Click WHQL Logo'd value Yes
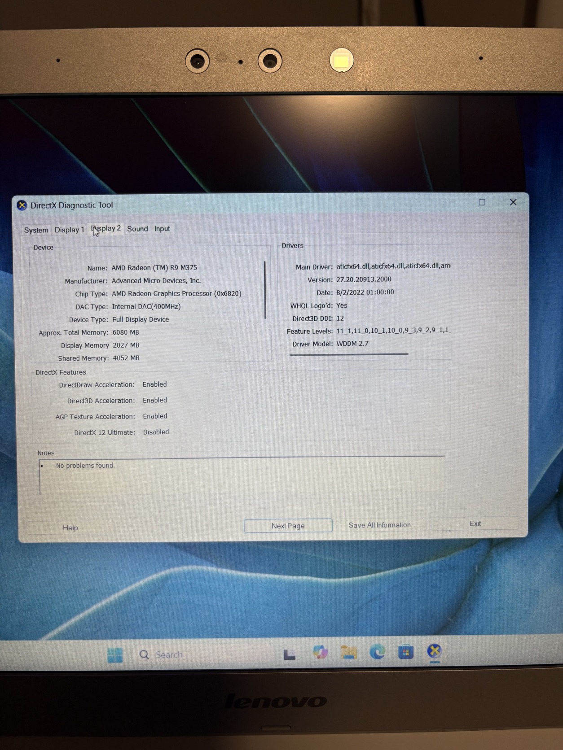563x750 pixels. (x=342, y=305)
